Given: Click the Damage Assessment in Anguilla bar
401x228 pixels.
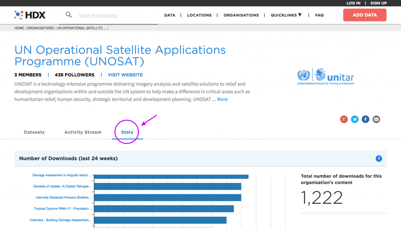Looking at the screenshot, I should 172,177.
